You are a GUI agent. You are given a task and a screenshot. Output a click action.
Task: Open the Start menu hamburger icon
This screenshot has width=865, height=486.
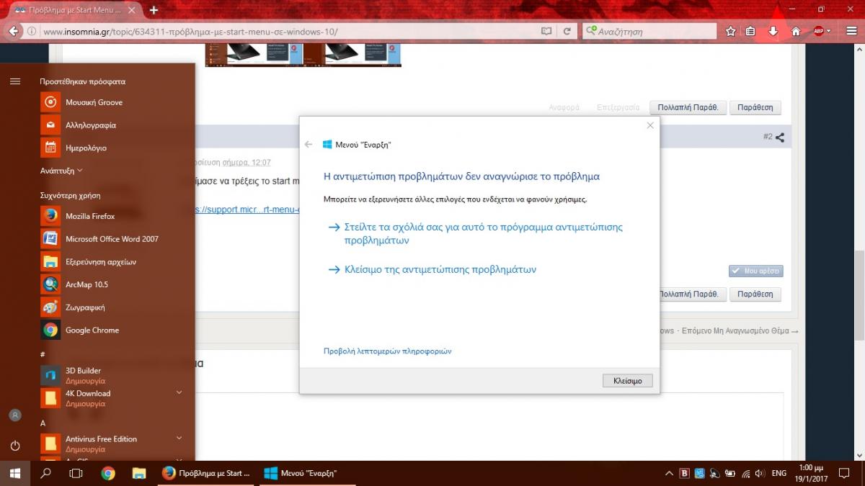point(15,81)
